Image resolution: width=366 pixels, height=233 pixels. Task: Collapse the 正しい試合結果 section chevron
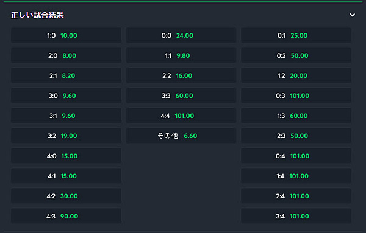[x=352, y=15]
